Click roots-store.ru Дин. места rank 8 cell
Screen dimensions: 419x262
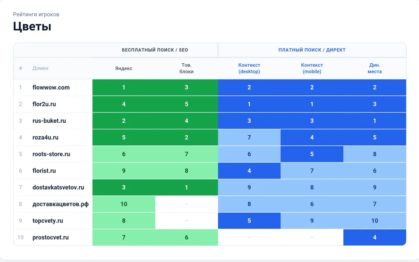(375, 154)
